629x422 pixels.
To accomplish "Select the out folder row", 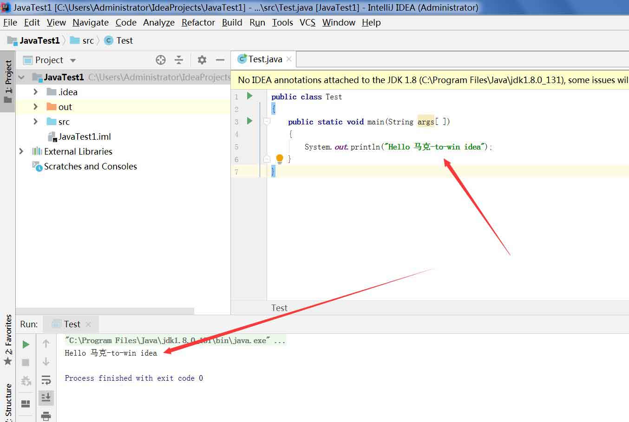I will (x=123, y=107).
